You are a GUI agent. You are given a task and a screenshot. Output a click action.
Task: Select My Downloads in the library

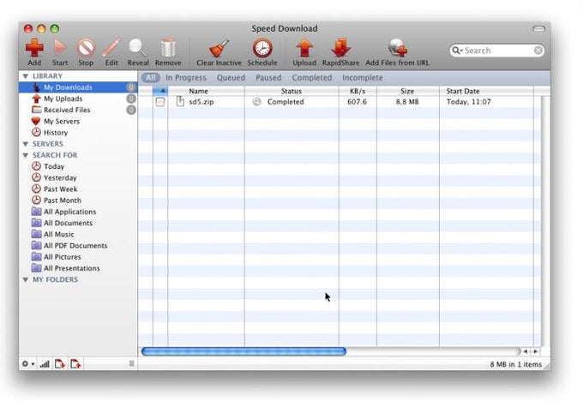78,87
